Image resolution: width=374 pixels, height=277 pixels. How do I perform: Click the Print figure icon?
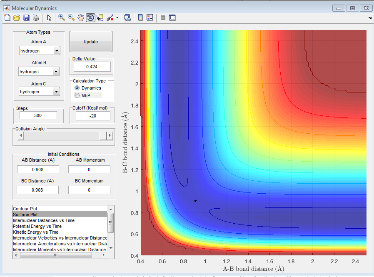36,17
